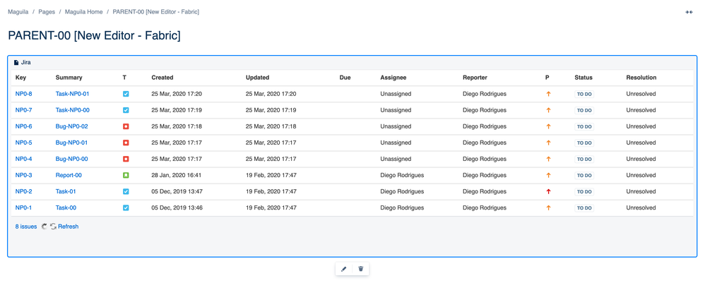The image size is (705, 295).
Task: Click the task type icon in the NP0-1 row
Action: coord(126,208)
